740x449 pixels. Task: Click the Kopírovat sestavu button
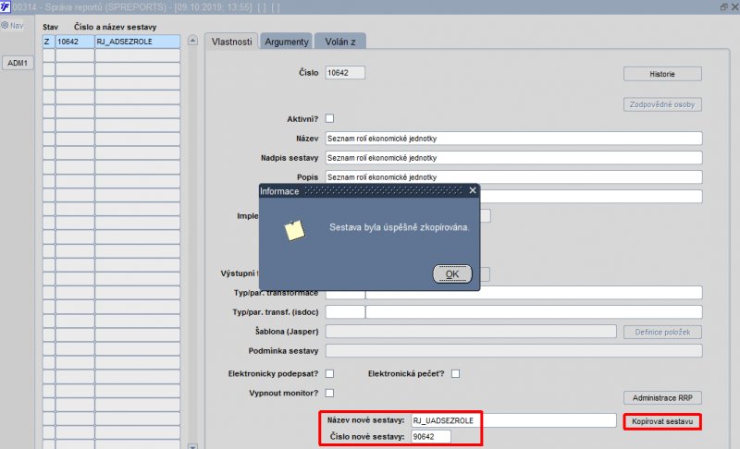[x=662, y=421]
